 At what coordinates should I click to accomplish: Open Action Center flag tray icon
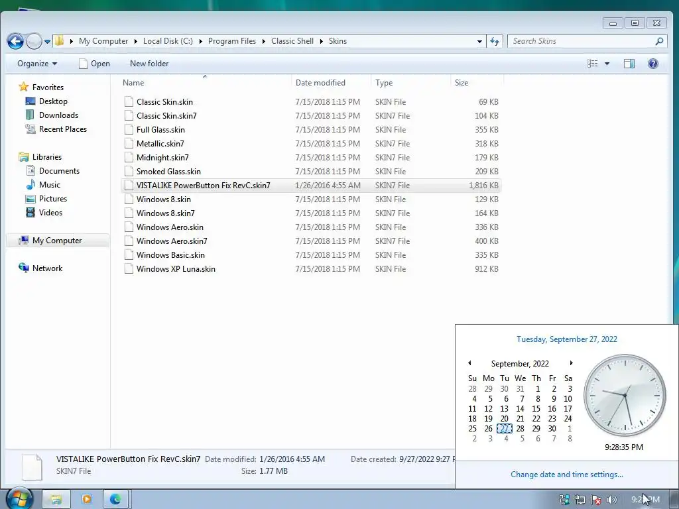(596, 500)
